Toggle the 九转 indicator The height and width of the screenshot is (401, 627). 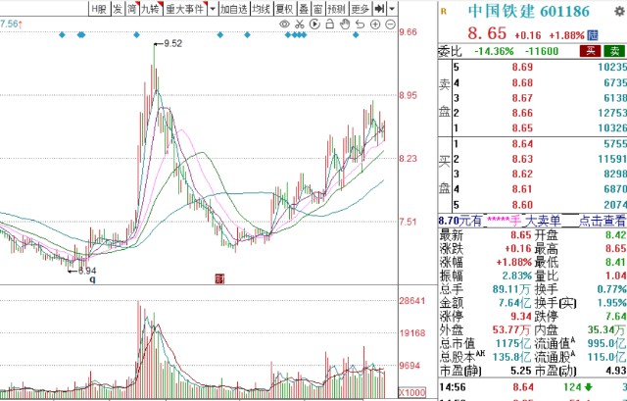click(151, 9)
